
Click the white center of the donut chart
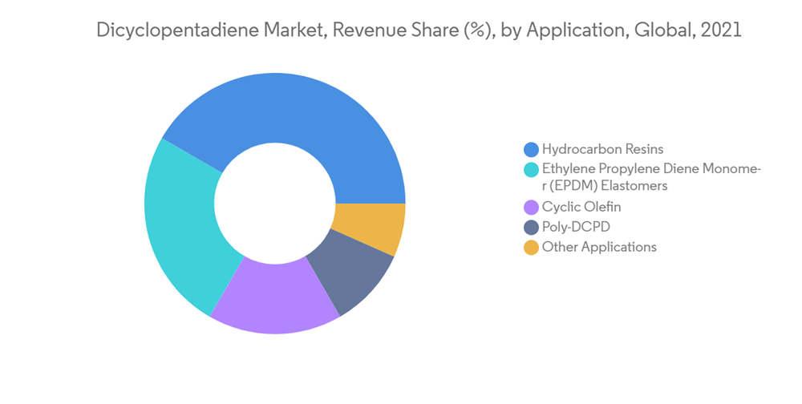pyautogui.click(x=275, y=203)
